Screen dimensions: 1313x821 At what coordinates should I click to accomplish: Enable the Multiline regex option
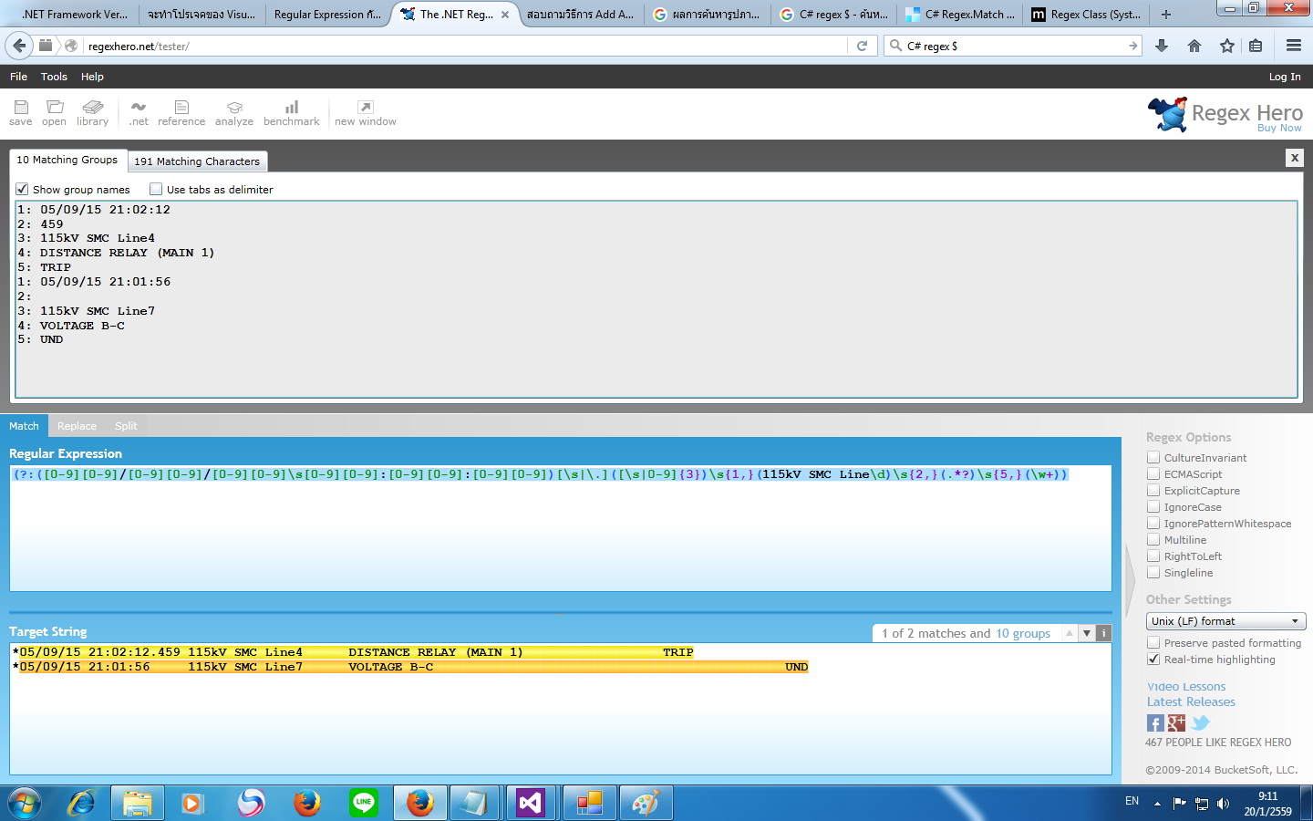(1153, 539)
